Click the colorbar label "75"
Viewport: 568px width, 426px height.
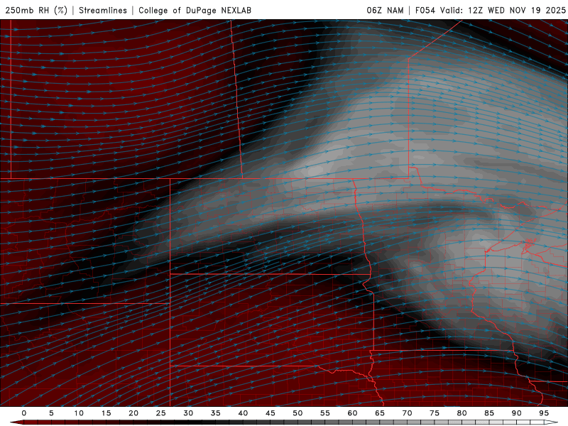(x=435, y=413)
